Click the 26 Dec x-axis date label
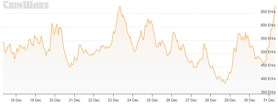278x105 pixels. pyautogui.click(x=172, y=100)
